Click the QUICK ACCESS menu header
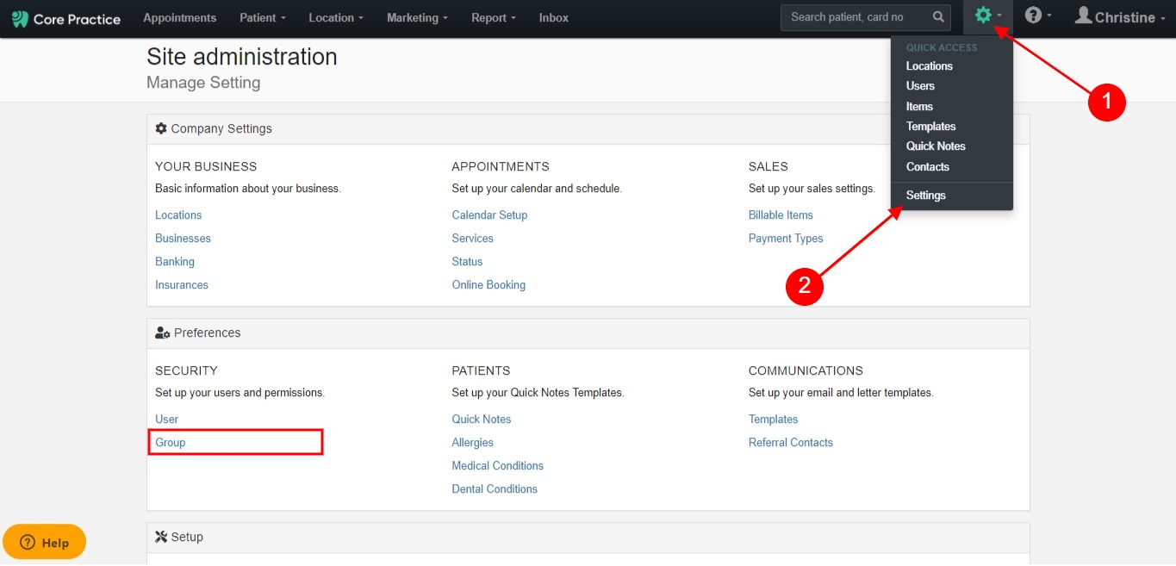Image resolution: width=1176 pixels, height=566 pixels. click(x=942, y=47)
